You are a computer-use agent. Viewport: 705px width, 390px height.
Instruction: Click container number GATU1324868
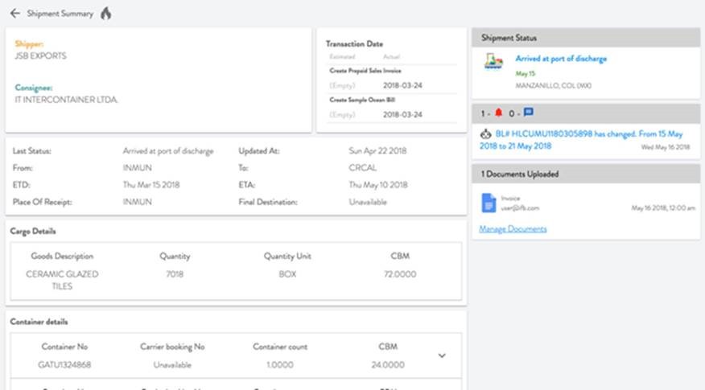click(x=64, y=365)
